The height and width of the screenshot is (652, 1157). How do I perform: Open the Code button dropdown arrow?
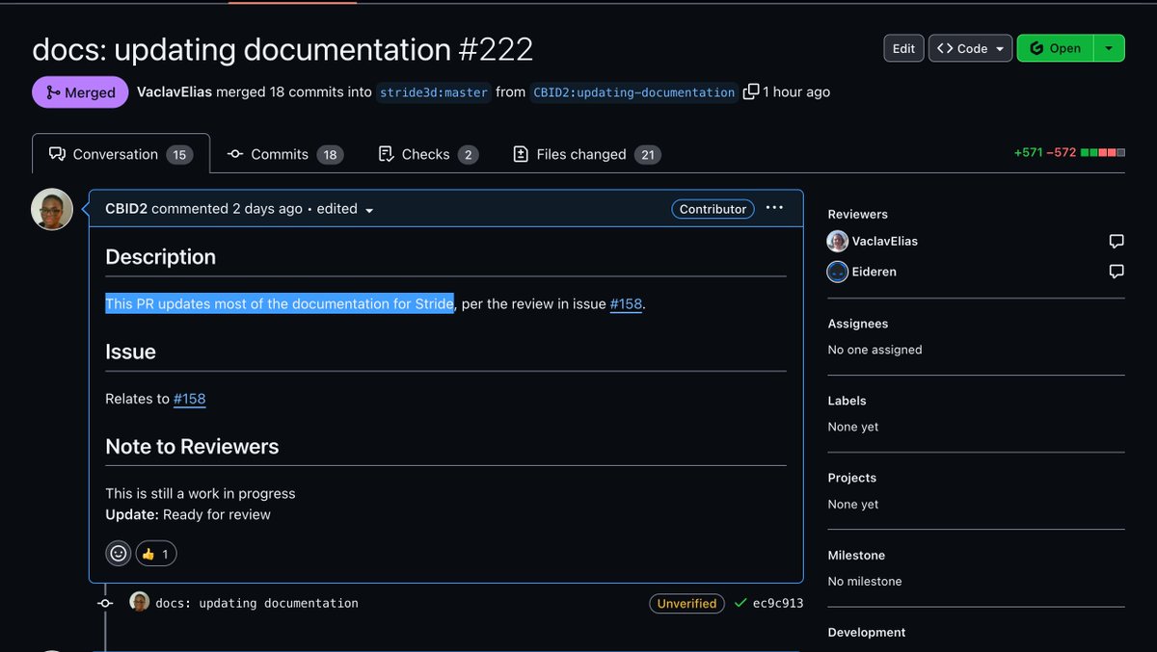1000,47
